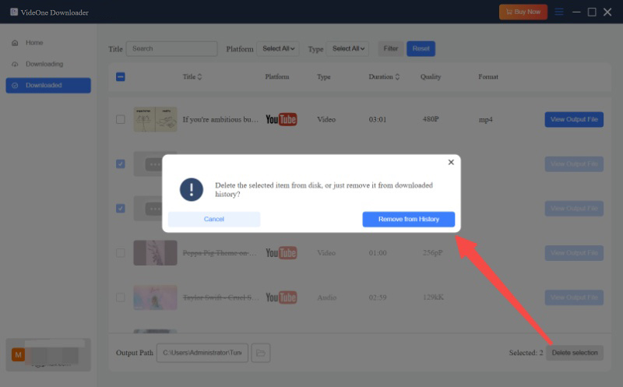The height and width of the screenshot is (387, 623).
Task: Close the delete confirmation dialog with X
Action: click(451, 163)
